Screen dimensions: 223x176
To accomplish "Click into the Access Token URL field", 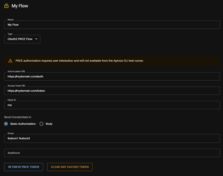I will [x=112, y=91].
